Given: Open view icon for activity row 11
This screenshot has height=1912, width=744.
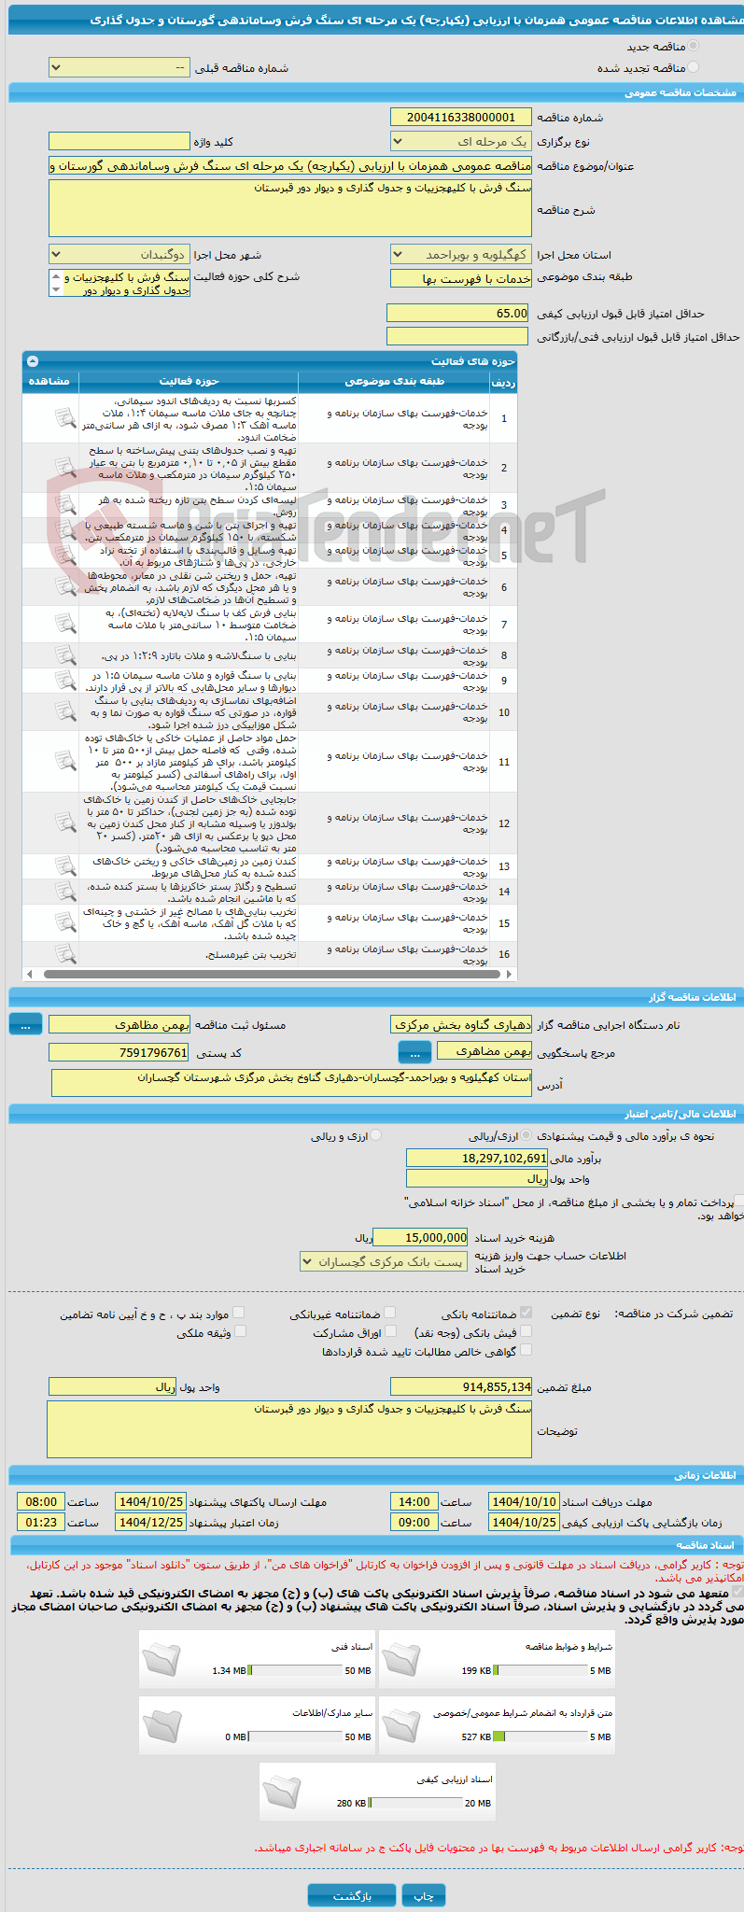Looking at the screenshot, I should tap(64, 761).
